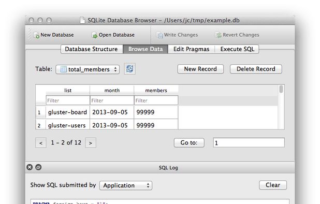Viewport: 320px width, 204px height.
Task: Click the Delete Record button
Action: (256, 69)
